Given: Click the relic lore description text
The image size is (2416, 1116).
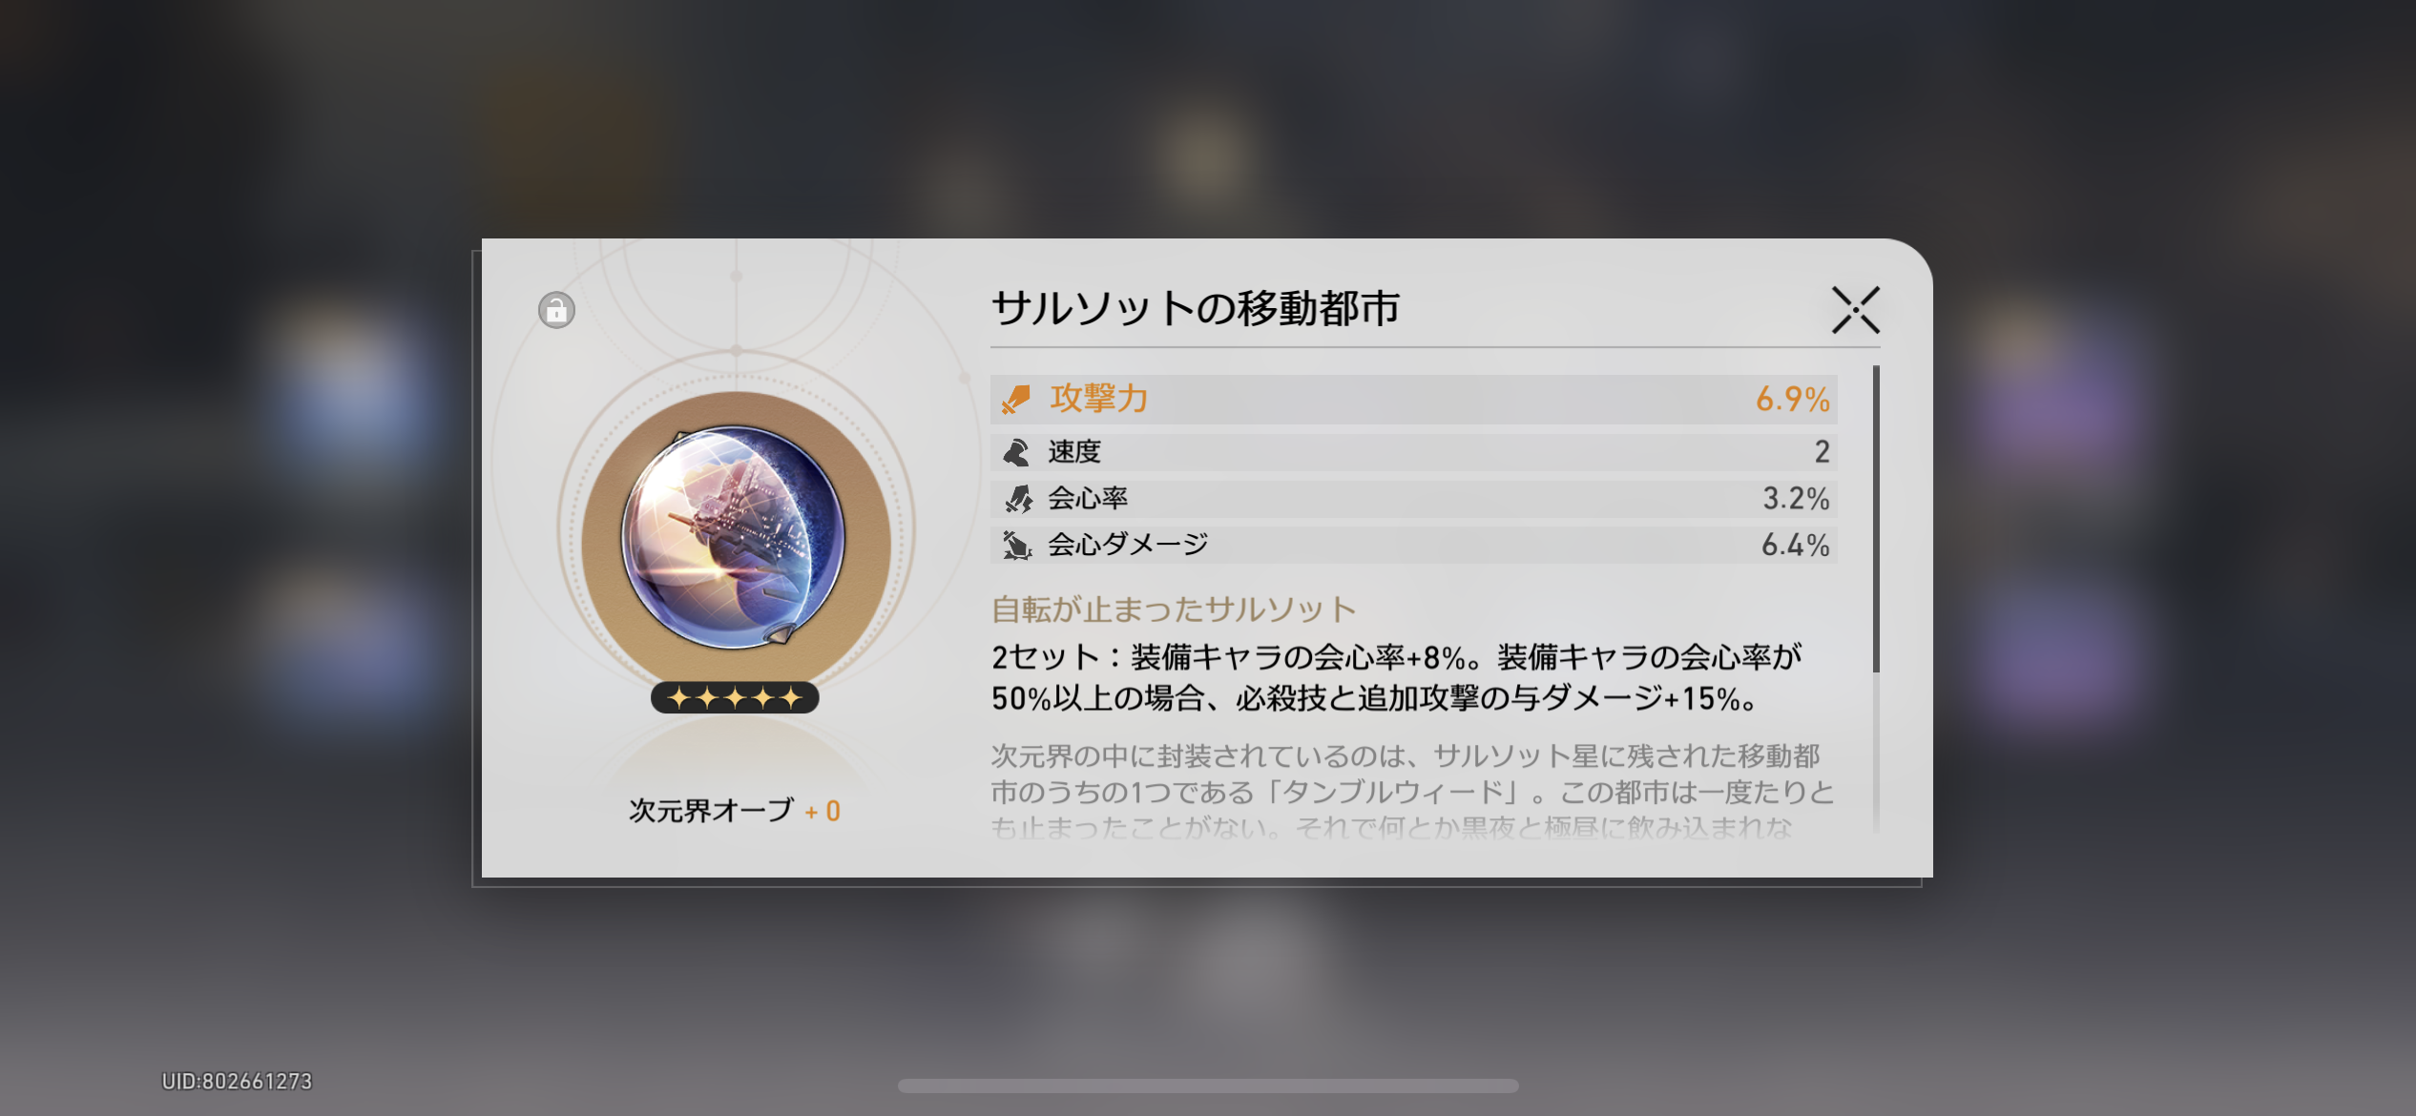Looking at the screenshot, I should pos(1412,791).
